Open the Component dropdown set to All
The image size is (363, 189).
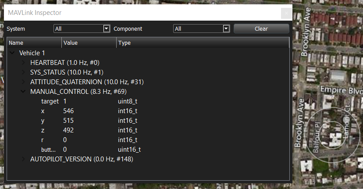(201, 29)
